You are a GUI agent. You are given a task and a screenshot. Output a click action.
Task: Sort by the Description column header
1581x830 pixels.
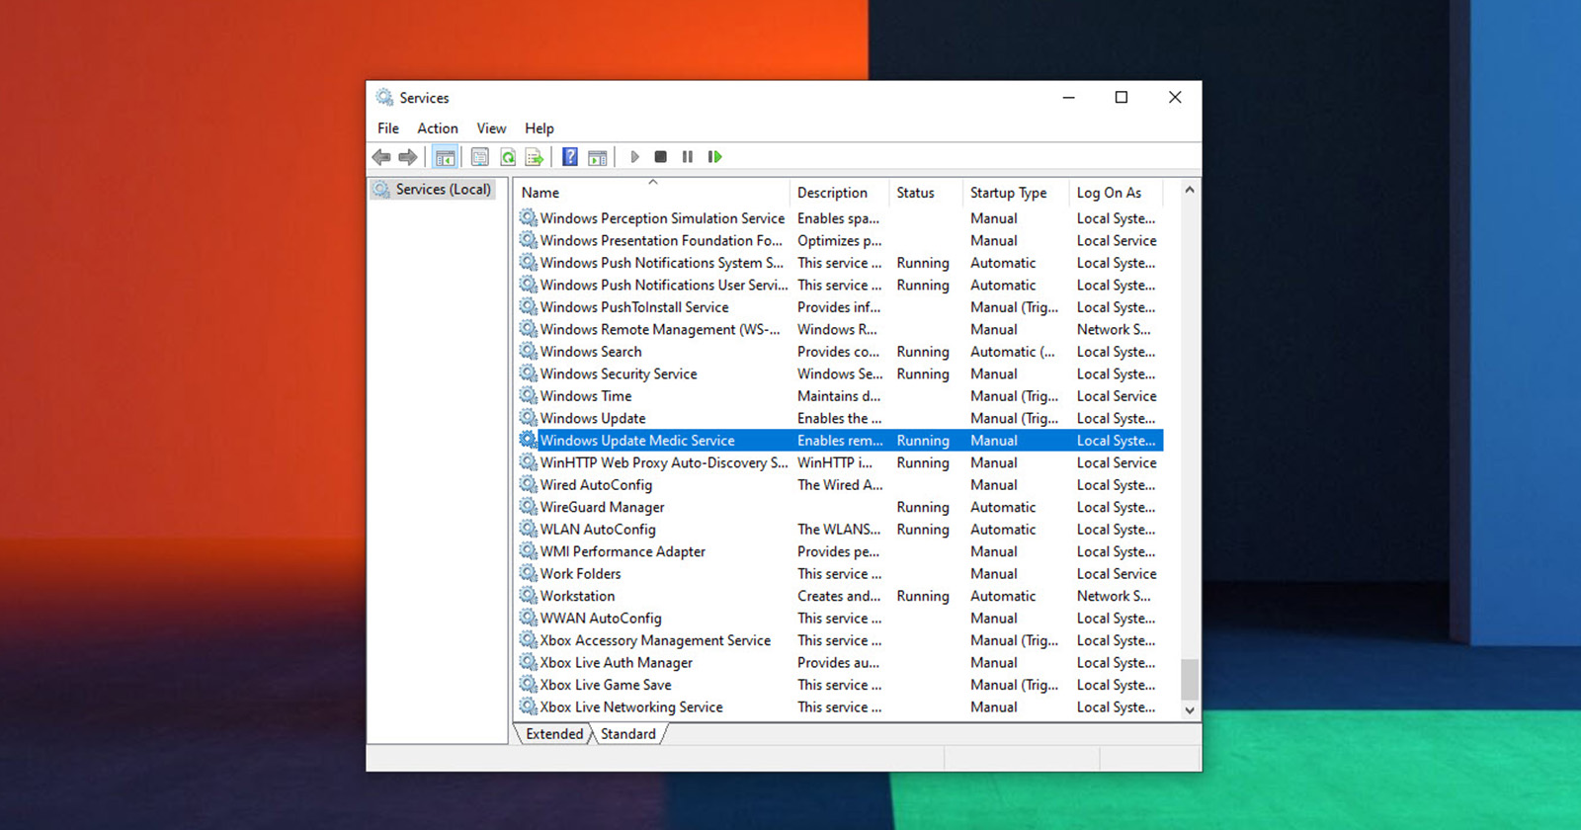839,193
